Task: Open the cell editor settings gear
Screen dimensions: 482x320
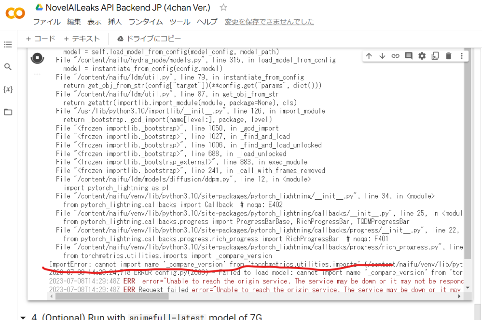Action: (421, 56)
